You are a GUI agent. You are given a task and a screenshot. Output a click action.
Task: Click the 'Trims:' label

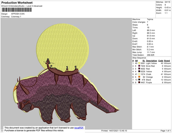click(135, 28)
